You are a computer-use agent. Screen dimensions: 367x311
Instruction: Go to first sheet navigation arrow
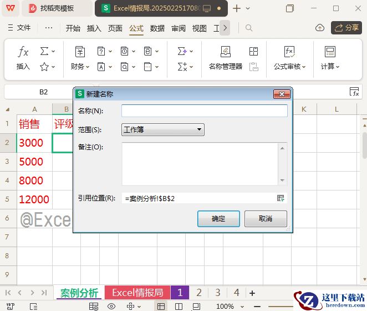[x=8, y=293]
